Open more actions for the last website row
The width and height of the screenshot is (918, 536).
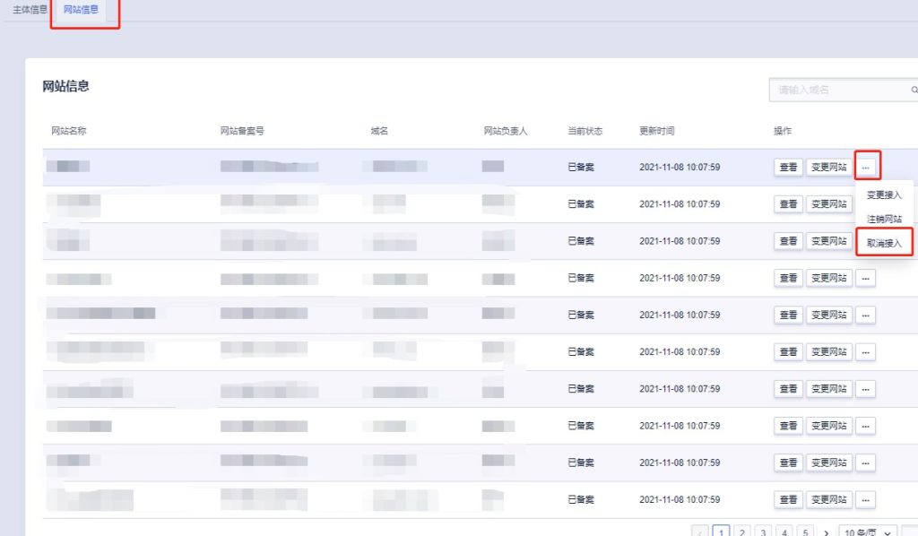[865, 499]
